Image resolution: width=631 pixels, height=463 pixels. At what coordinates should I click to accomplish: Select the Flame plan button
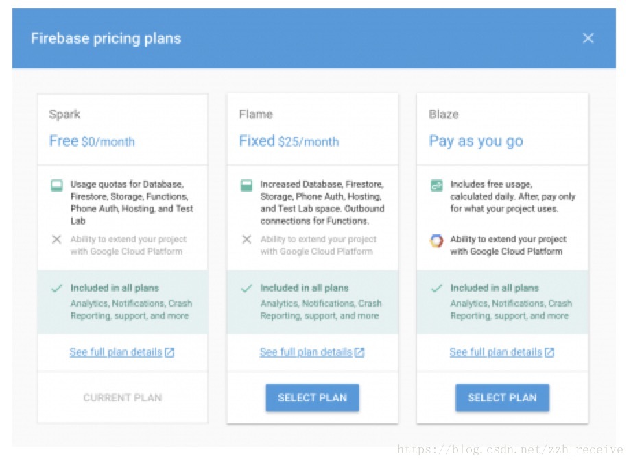coord(312,397)
